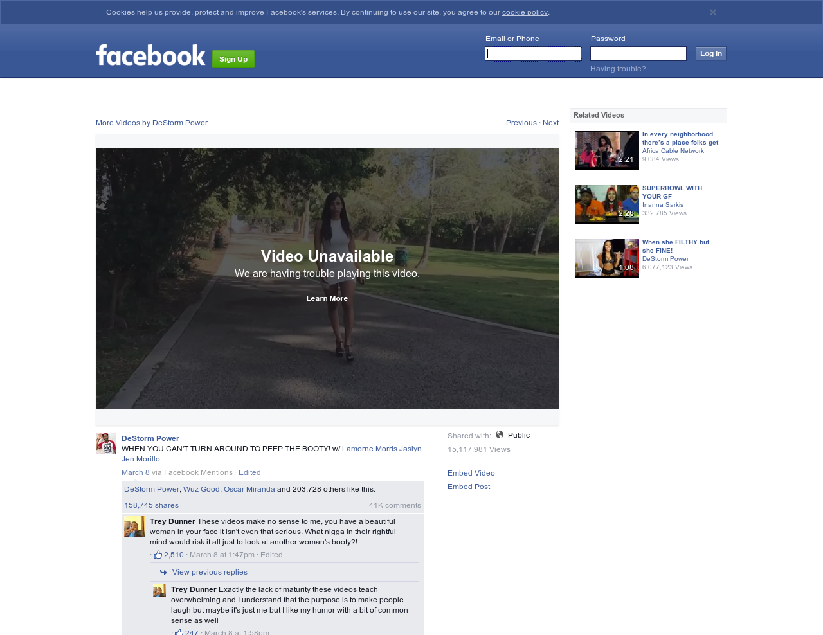
Task: Open the Jen Morillo tagged profile
Action: (x=141, y=459)
